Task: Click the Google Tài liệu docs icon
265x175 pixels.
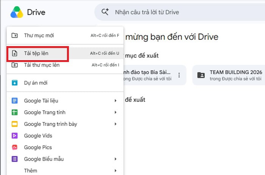Action: coord(14,101)
